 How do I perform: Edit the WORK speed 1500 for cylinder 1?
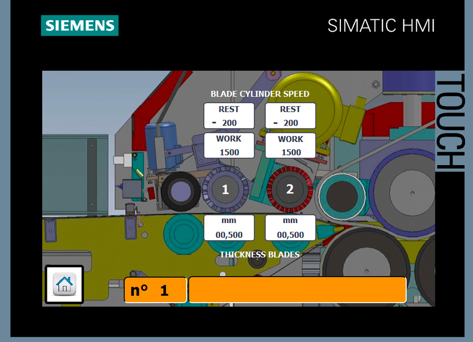(229, 145)
